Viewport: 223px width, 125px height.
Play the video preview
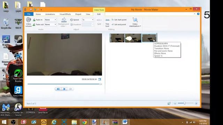(x=64, y=89)
